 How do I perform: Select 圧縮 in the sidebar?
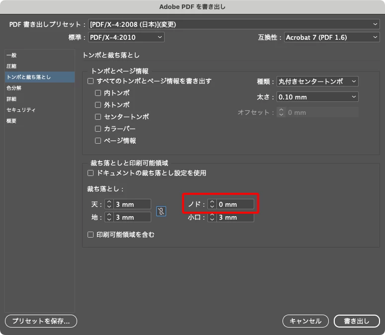tap(40, 66)
